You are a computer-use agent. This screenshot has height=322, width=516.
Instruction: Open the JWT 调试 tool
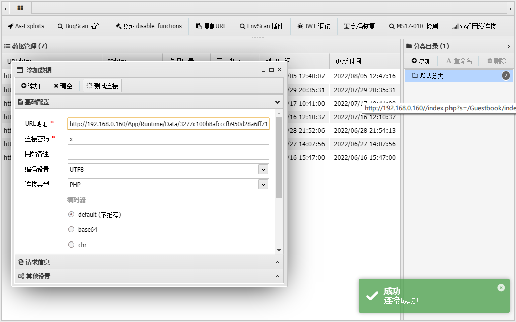coord(314,26)
